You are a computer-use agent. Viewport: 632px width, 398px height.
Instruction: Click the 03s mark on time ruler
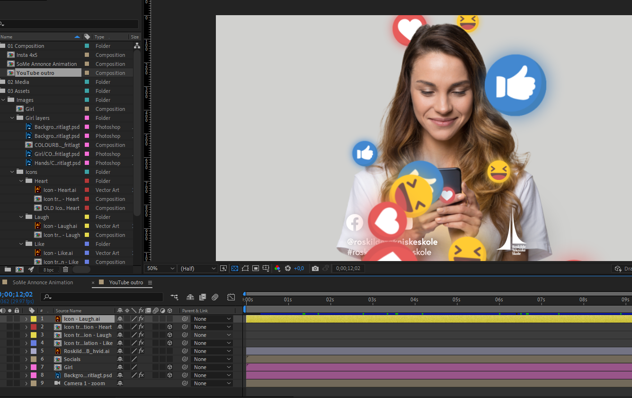372,300
